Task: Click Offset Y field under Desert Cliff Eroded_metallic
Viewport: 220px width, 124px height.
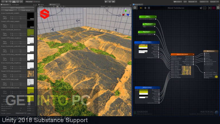Action: pos(23,27)
